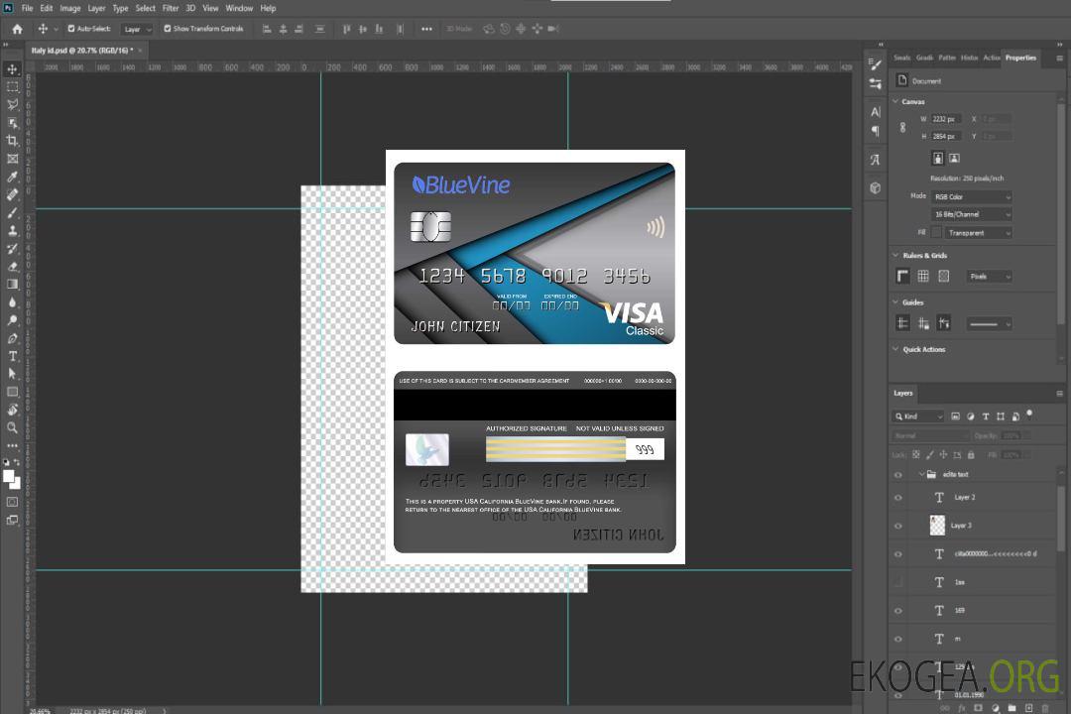The height and width of the screenshot is (714, 1071).
Task: Open Edit Toolbar three-dots icon
Action: point(12,445)
